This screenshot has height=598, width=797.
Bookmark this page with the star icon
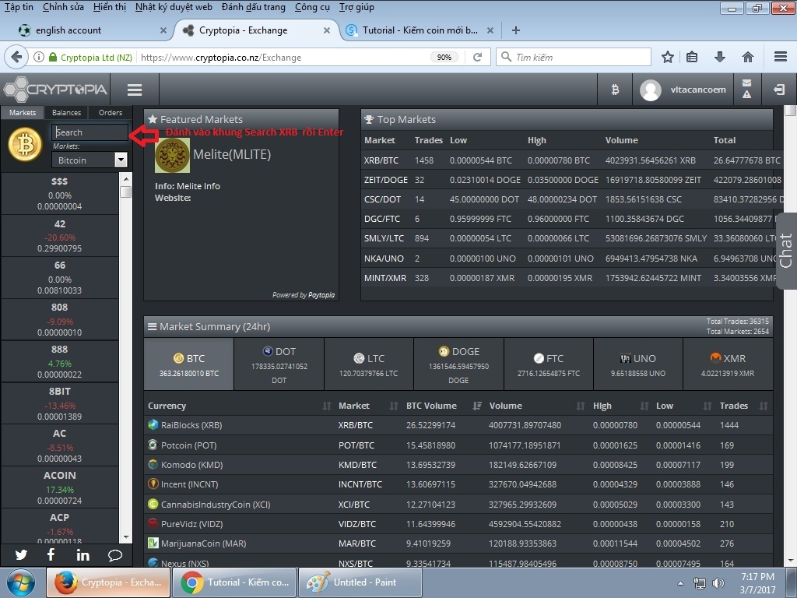pyautogui.click(x=667, y=57)
